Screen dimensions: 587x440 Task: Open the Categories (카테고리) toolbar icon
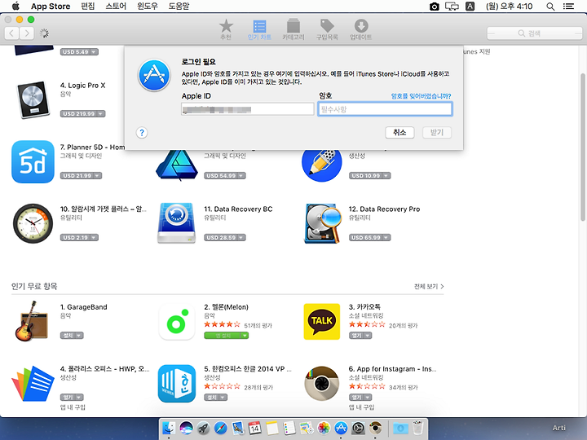tap(293, 29)
